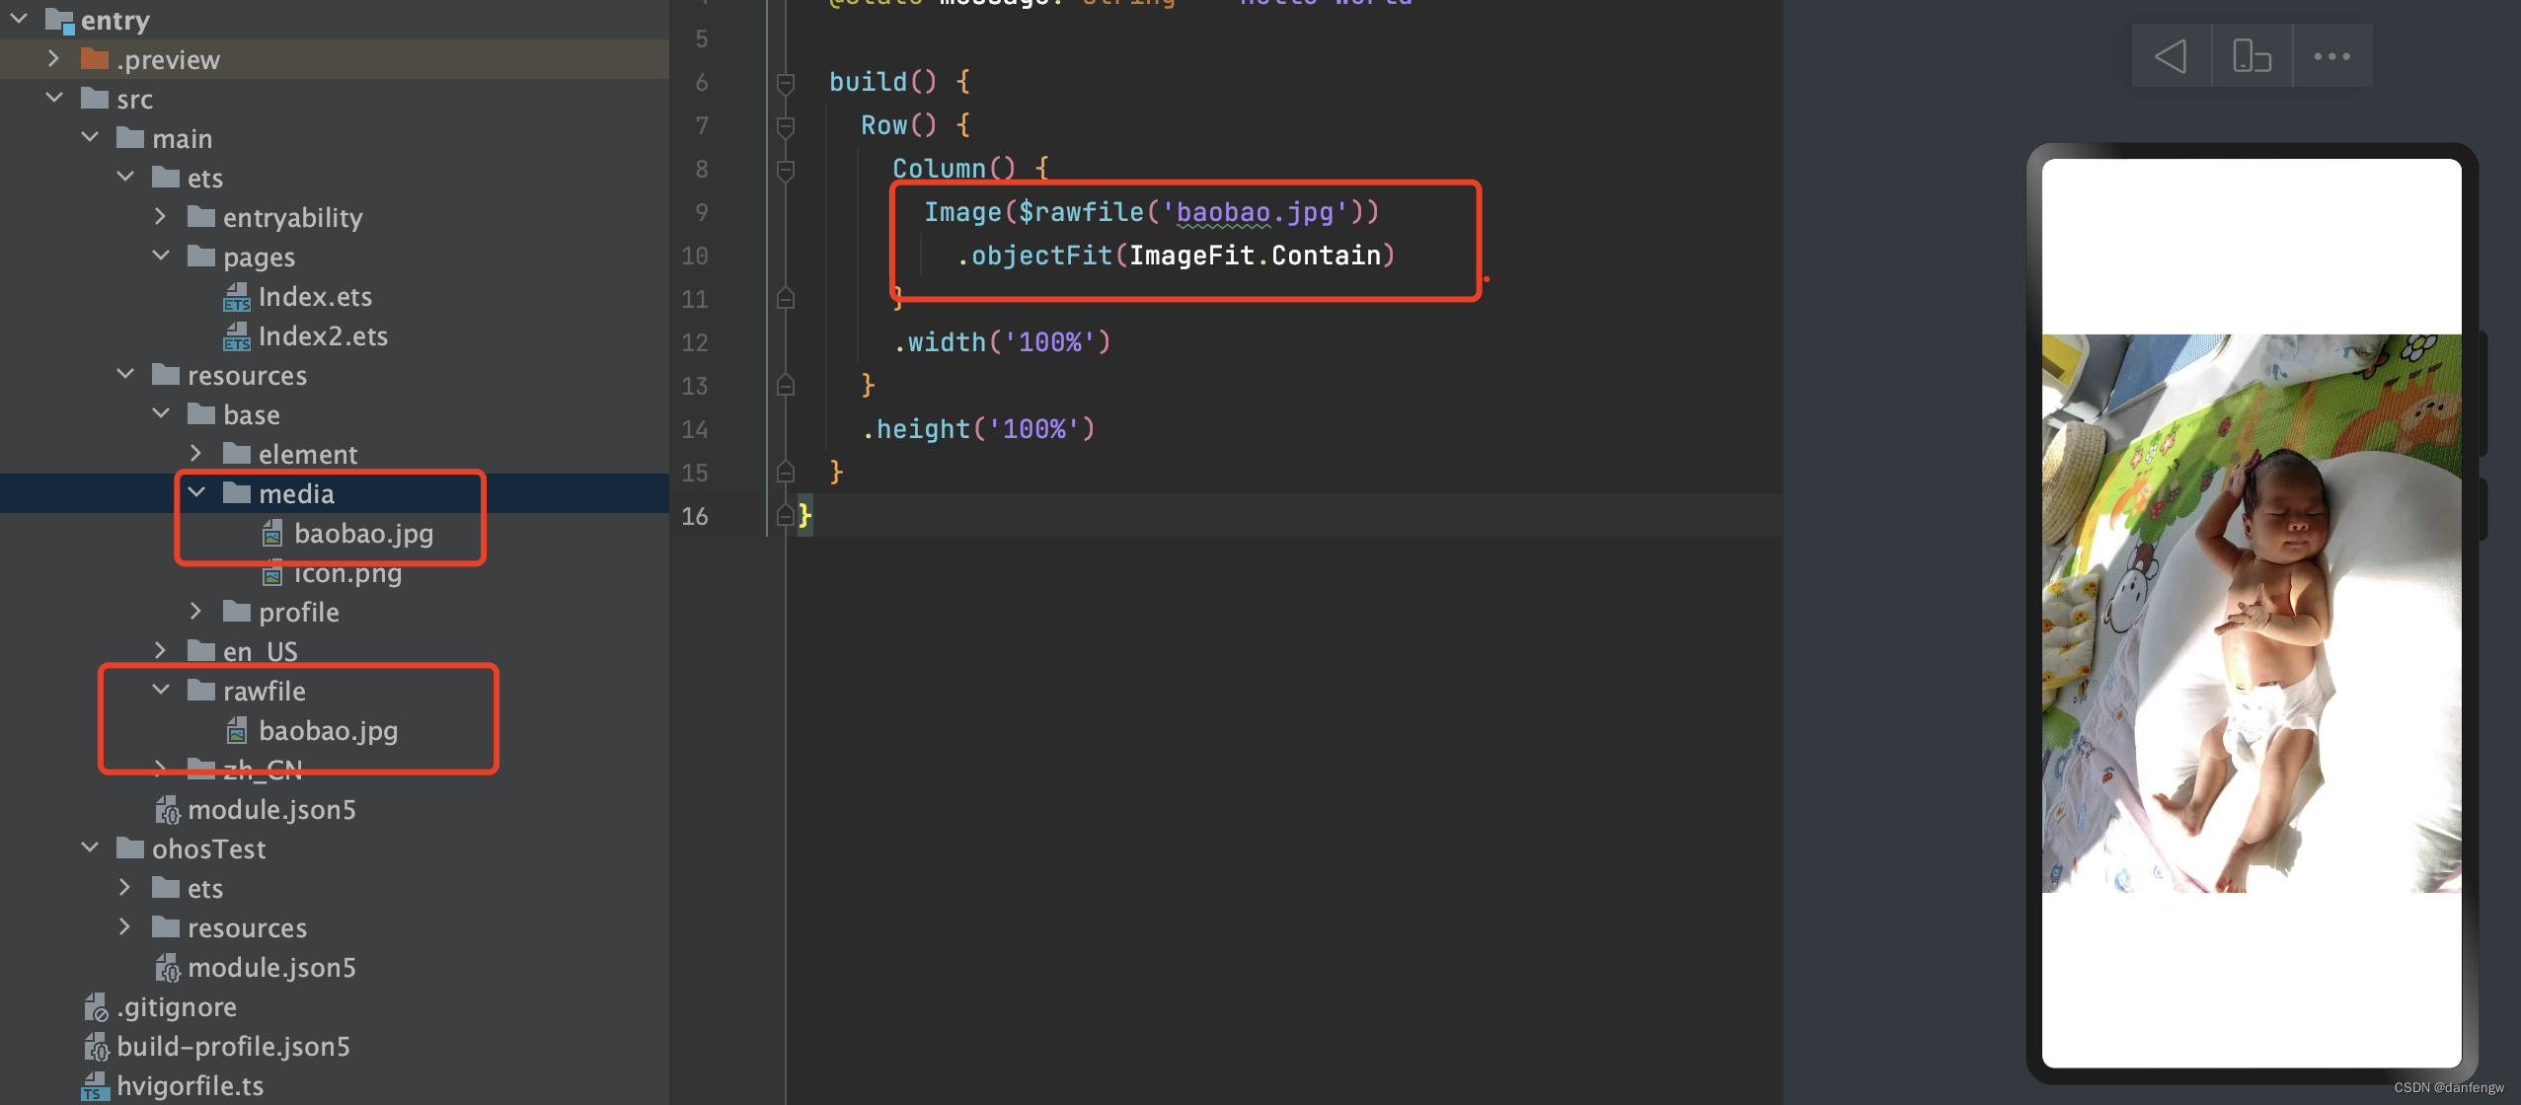Toggle code fold marker on build() line
The width and height of the screenshot is (2521, 1105).
pyautogui.click(x=786, y=83)
